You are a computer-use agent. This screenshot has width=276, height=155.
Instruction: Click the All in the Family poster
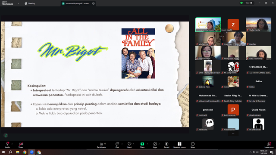pos(138,53)
